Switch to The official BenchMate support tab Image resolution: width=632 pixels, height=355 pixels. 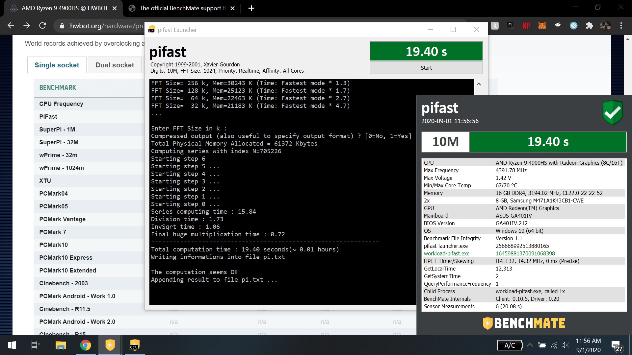pos(181,8)
